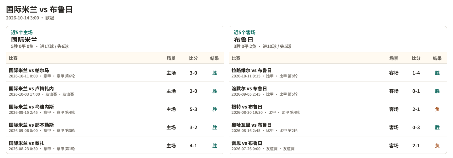This screenshot has width=453, height=158.
Task: Click the 胜 result in 奥哈瓦里 row
Action: click(x=437, y=127)
